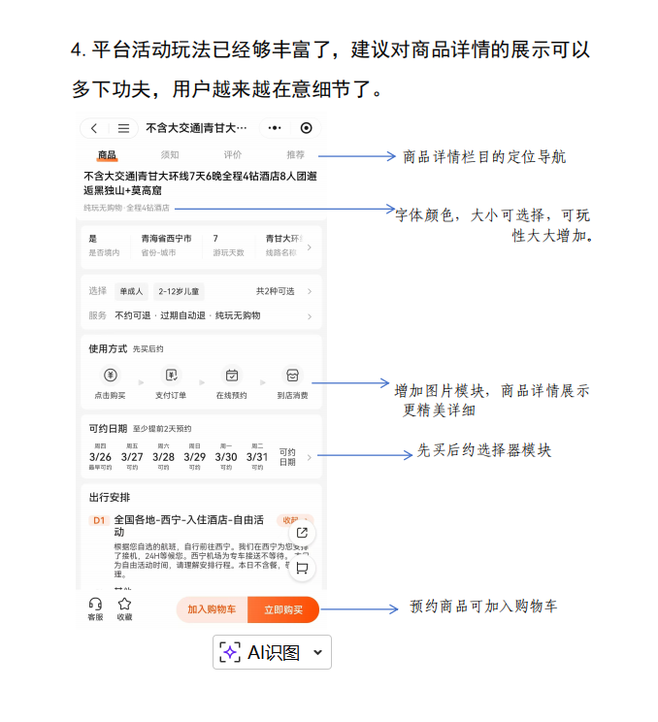Image resolution: width=658 pixels, height=722 pixels.
Task: Click the 是否境内 field
Action: point(104,245)
